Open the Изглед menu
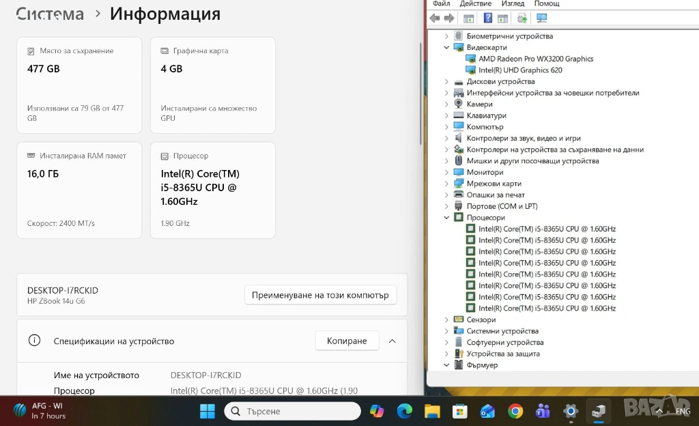 512,3
